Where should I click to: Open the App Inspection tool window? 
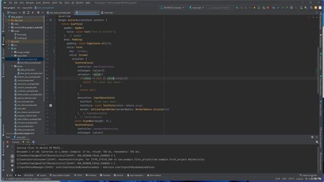click(135, 175)
